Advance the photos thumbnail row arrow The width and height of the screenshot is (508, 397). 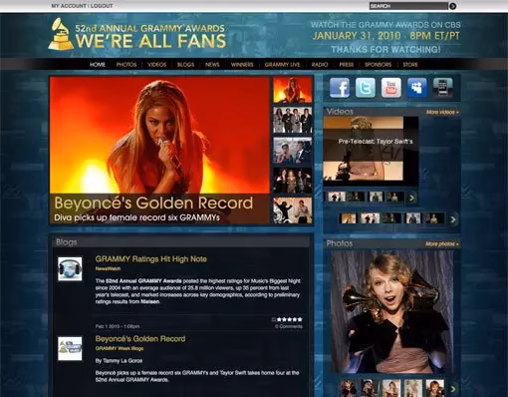tap(453, 388)
